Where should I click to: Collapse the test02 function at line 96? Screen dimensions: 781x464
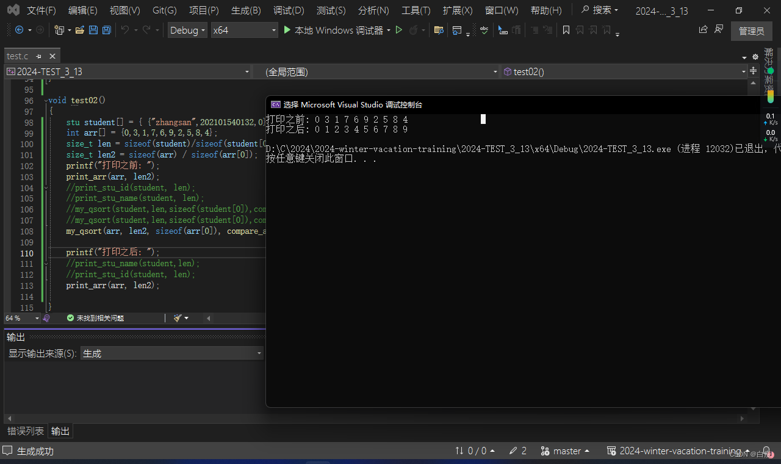tap(45, 100)
